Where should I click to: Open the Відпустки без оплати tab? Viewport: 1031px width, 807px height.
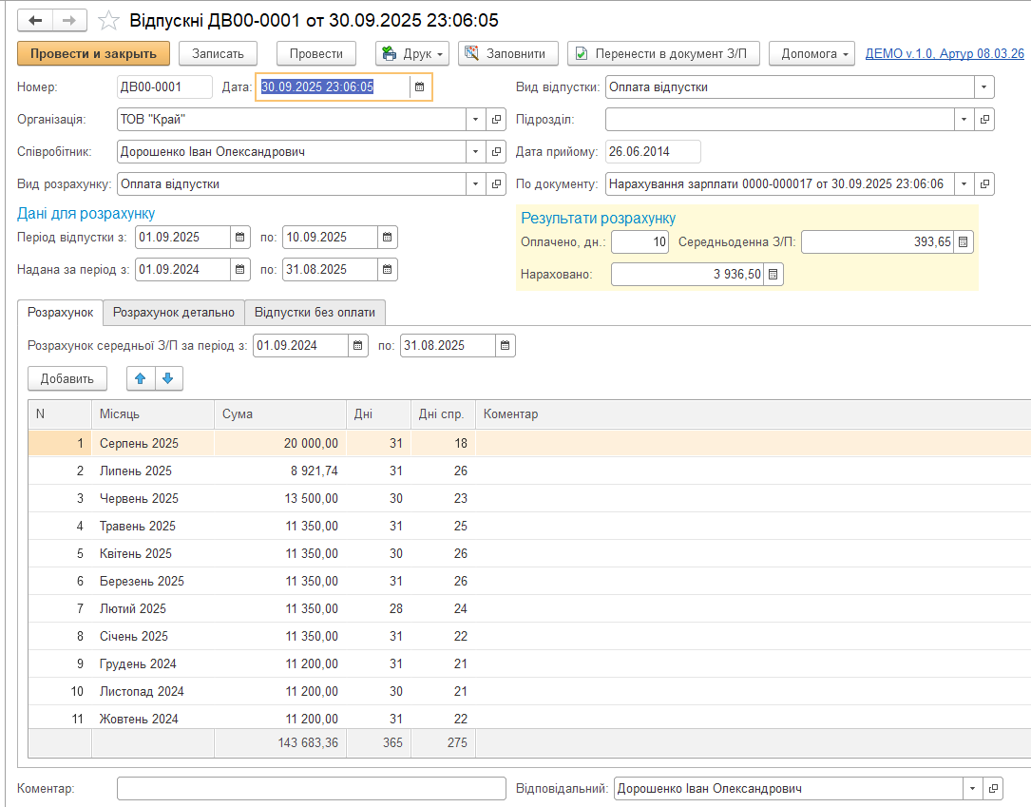coord(315,312)
